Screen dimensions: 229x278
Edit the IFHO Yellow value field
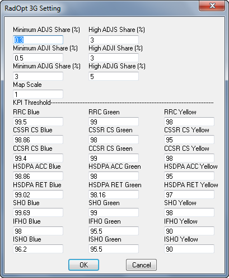[x=189, y=231]
